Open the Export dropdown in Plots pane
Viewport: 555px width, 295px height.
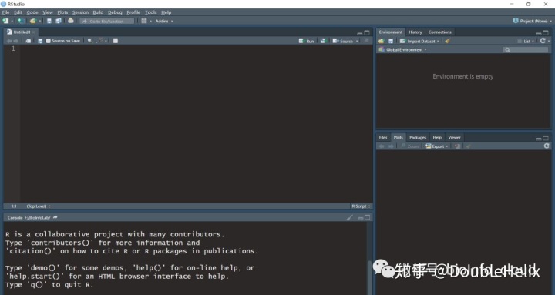pyautogui.click(x=436, y=146)
